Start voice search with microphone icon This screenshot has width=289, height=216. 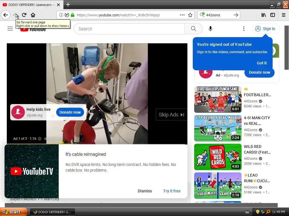pos(211,29)
